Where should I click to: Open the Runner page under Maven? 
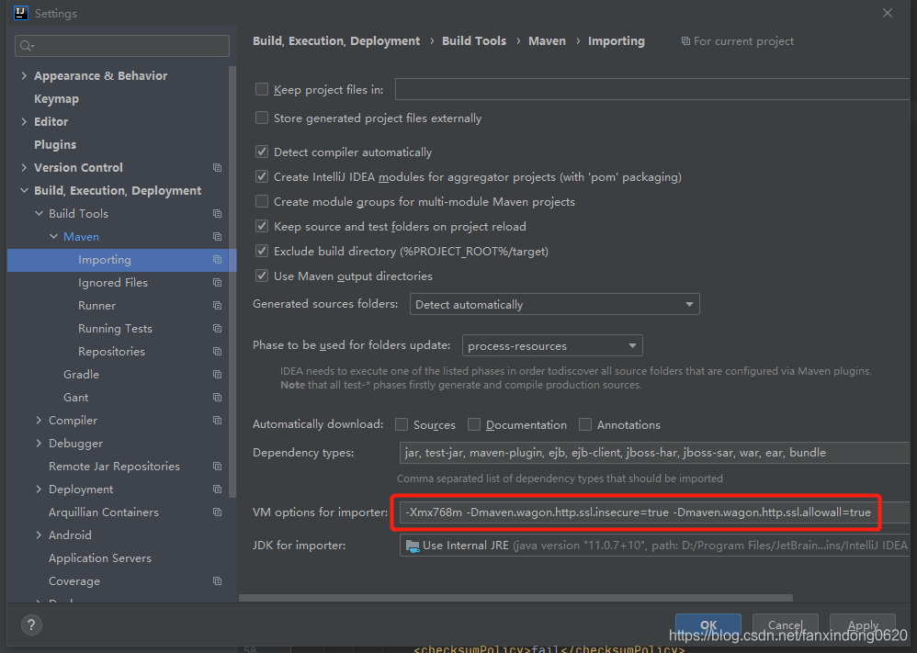point(97,306)
